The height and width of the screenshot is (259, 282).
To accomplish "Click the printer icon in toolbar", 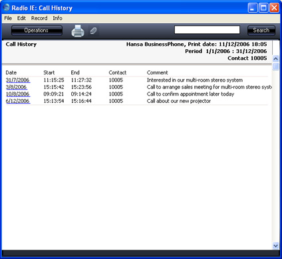I will coord(78,31).
